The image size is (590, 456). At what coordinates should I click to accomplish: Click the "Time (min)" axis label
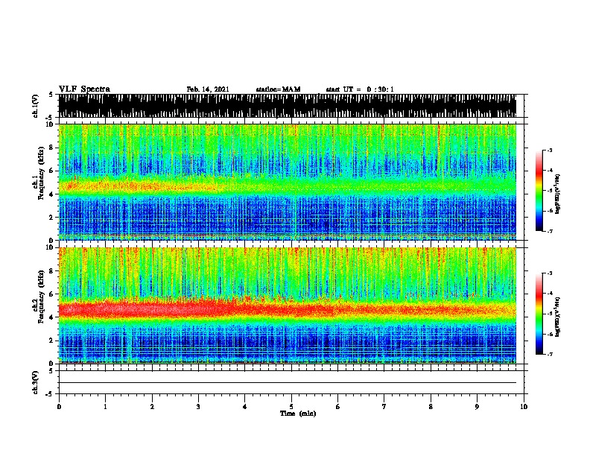coord(298,414)
